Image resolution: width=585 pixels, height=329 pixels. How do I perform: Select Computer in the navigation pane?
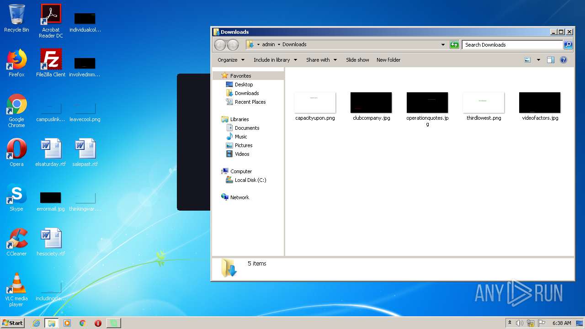coord(241,171)
